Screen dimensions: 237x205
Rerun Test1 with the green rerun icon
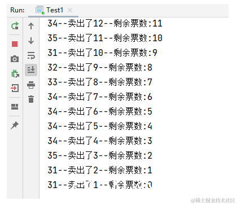[15, 26]
